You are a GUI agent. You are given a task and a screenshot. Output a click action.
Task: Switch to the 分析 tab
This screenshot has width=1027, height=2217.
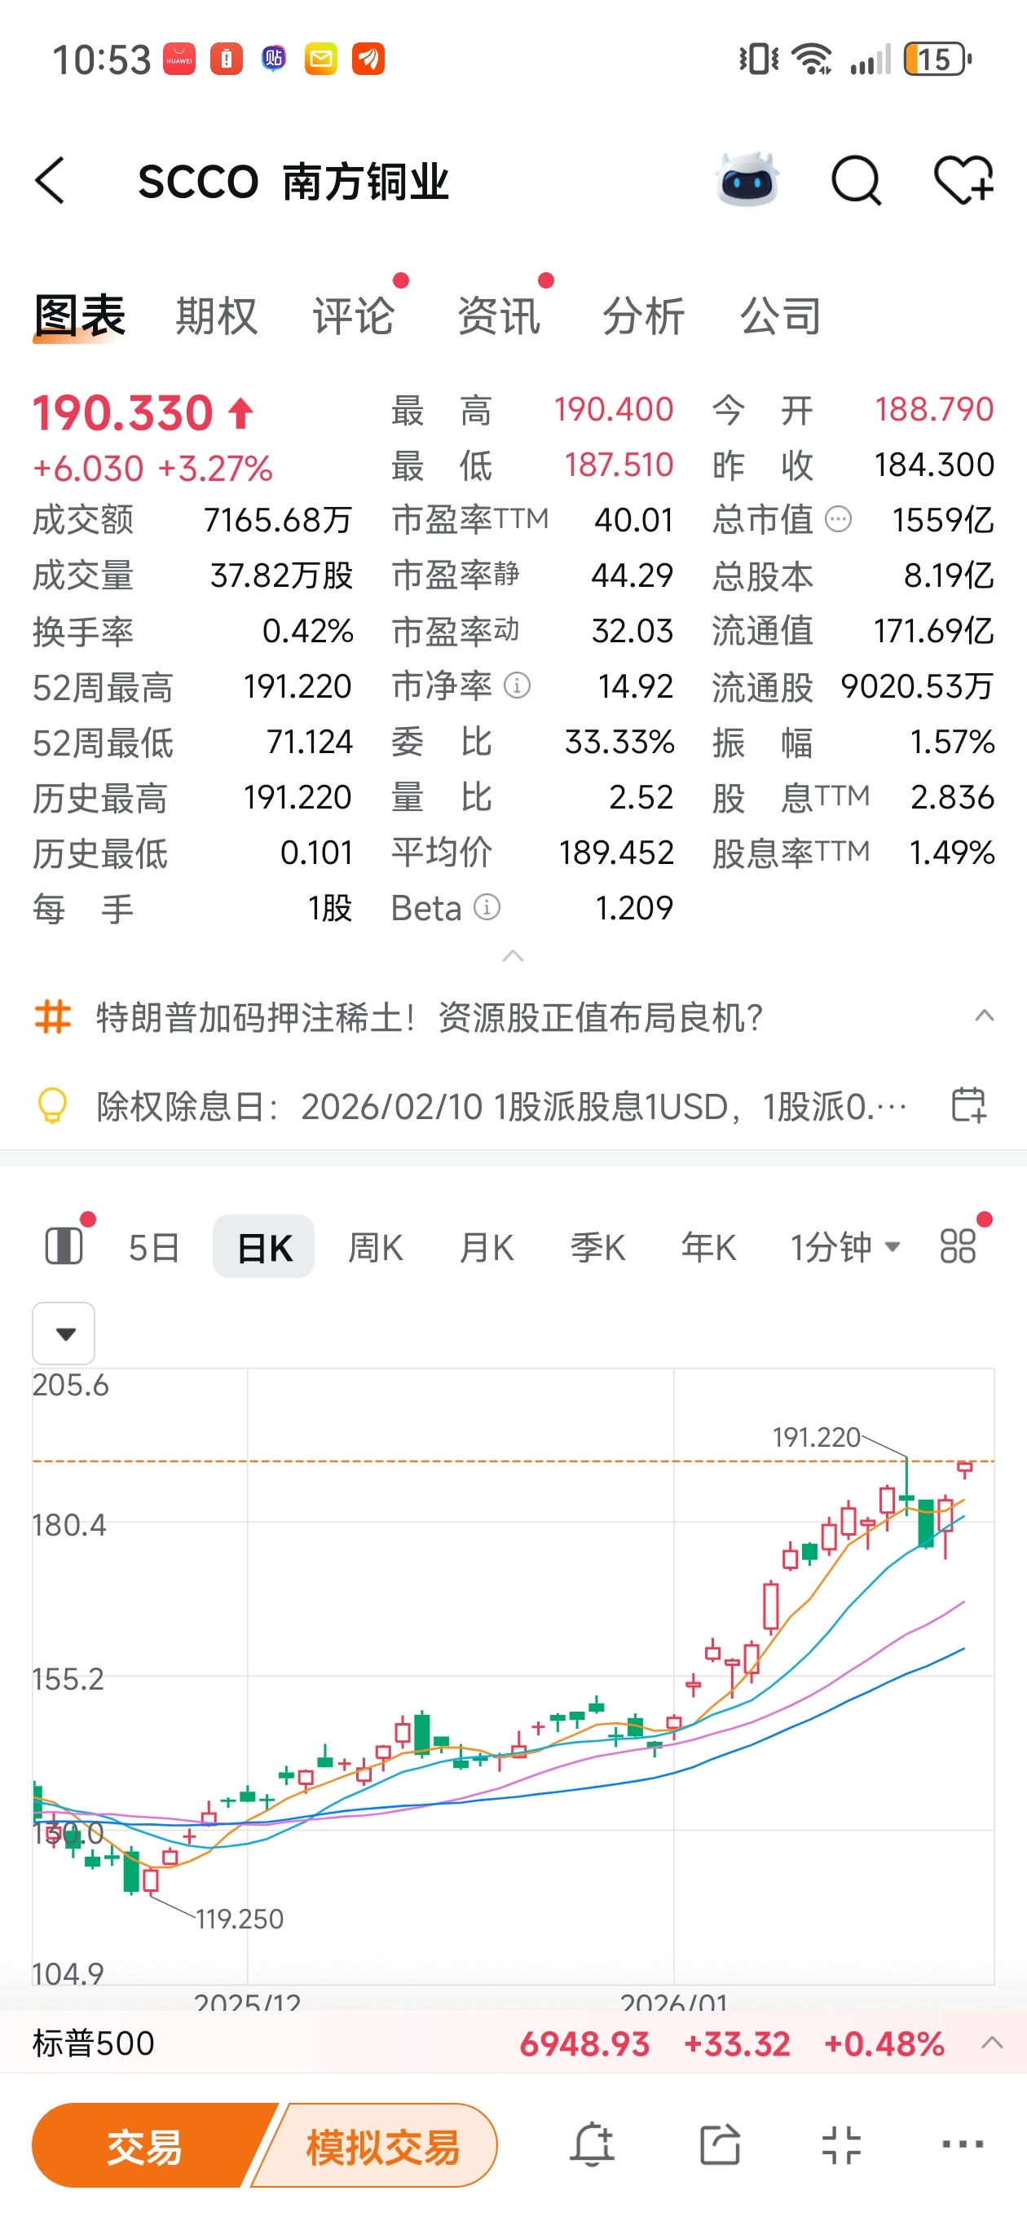click(x=643, y=316)
